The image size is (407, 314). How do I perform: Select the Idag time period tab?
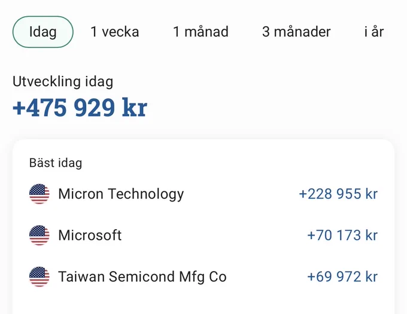43,32
